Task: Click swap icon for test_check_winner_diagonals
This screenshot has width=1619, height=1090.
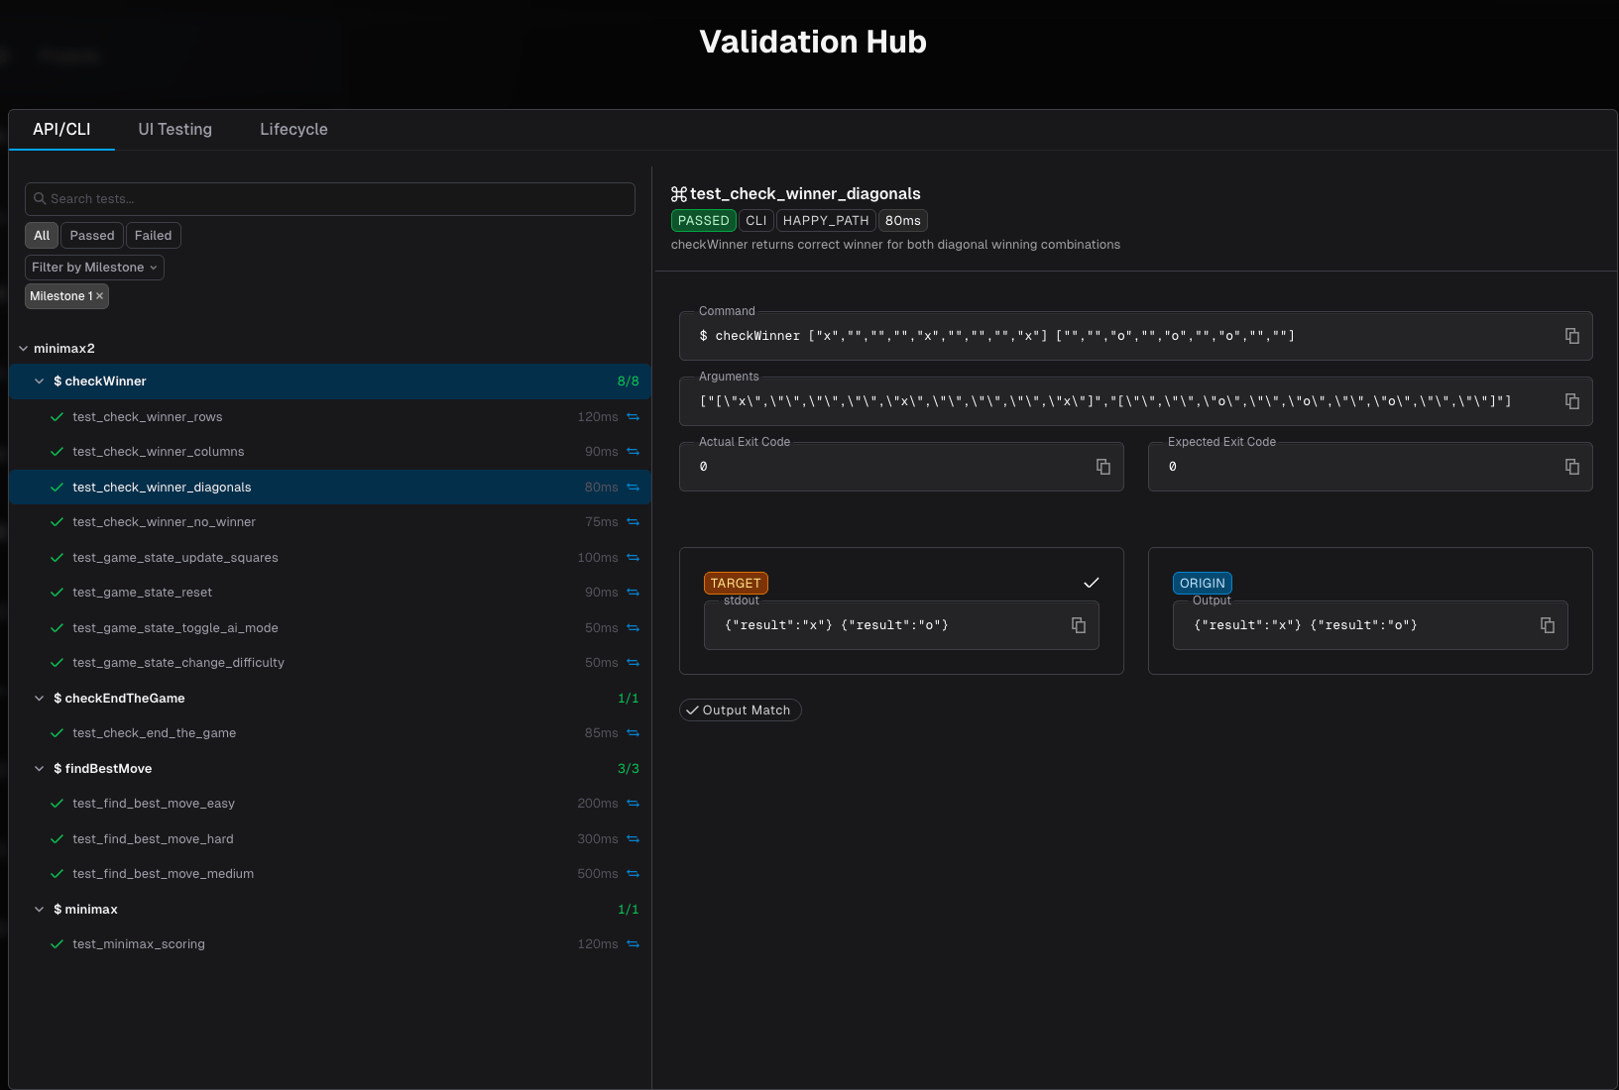Action: pos(633,488)
